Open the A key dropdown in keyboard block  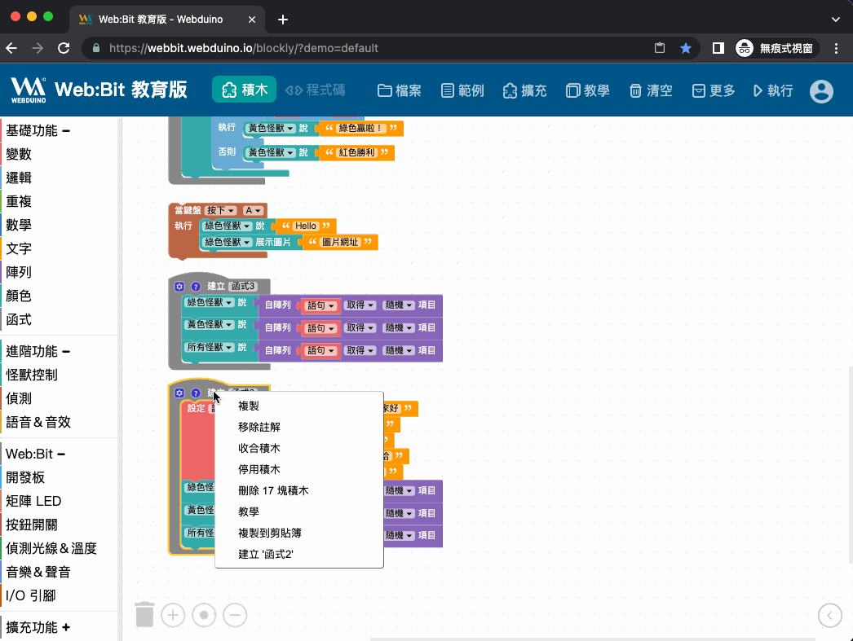[253, 210]
